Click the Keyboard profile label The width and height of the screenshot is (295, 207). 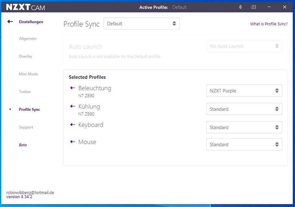pyautogui.click(x=91, y=125)
